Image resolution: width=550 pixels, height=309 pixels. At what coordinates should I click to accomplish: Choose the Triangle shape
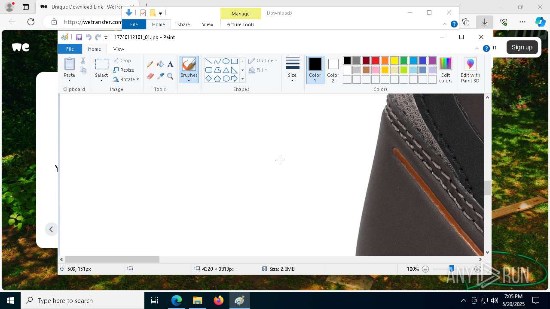pyautogui.click(x=226, y=70)
